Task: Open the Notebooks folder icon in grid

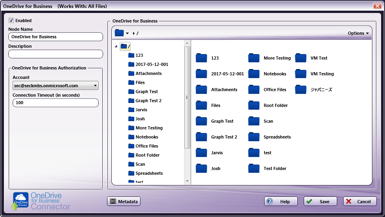Action: pyautogui.click(x=254, y=74)
